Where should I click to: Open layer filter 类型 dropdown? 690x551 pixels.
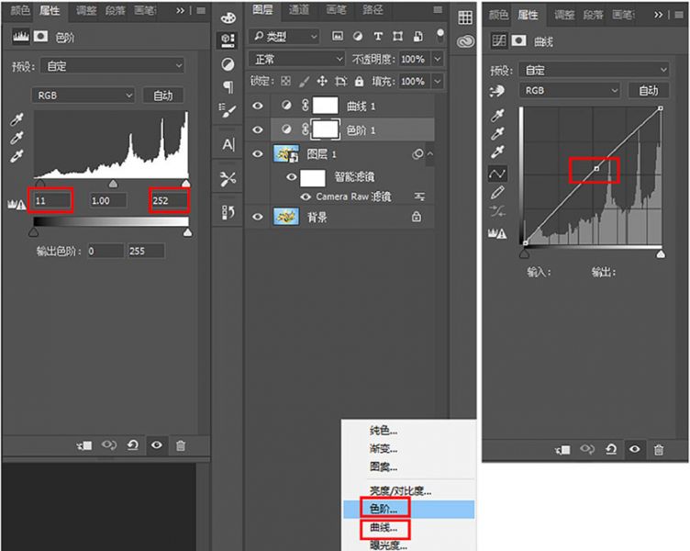click(x=284, y=37)
